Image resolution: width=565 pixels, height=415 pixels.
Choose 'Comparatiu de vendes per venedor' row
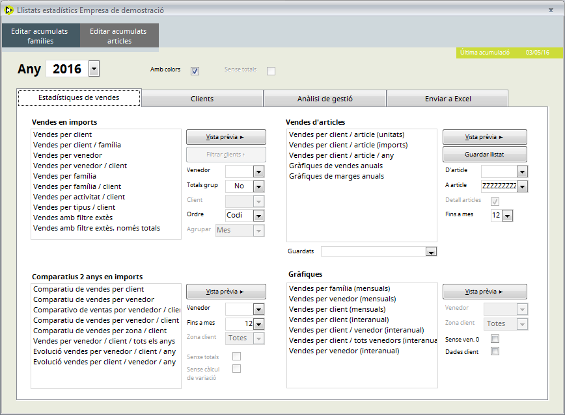(106, 299)
